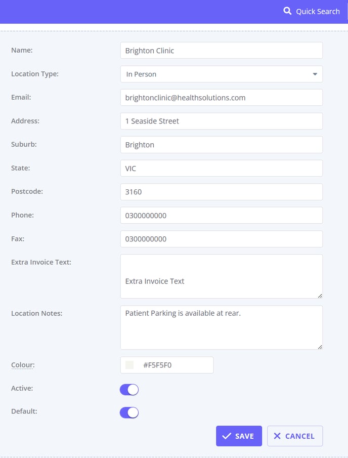Select the In Person location type box
This screenshot has height=458, width=348.
(222, 74)
